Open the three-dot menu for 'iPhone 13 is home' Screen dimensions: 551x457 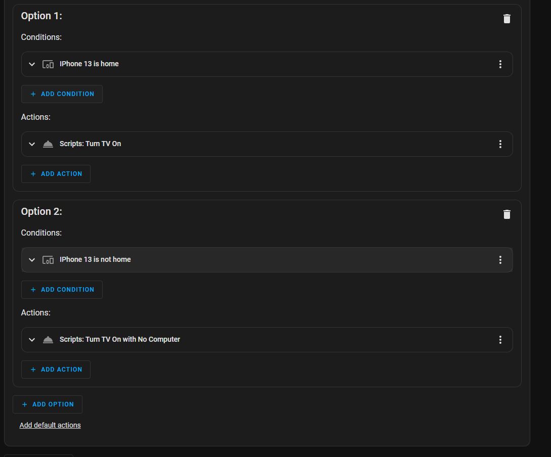[x=500, y=64]
